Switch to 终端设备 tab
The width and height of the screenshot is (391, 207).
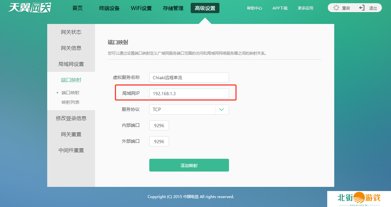click(x=109, y=8)
